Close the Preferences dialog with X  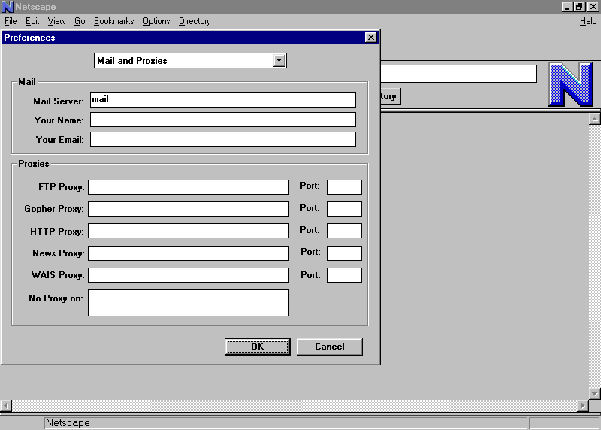(x=370, y=37)
